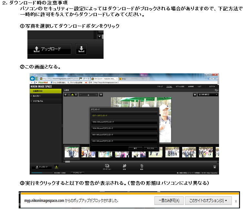Click キャンセル button in download dialog

151,148
